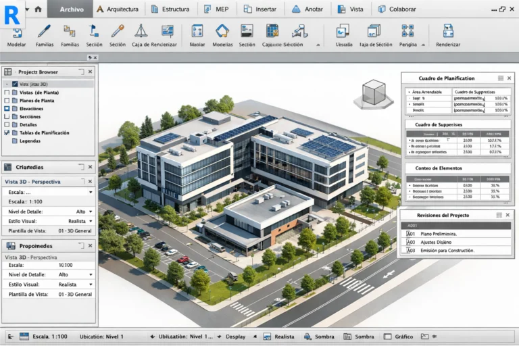Click the Gráfico status bar icon
This screenshot has width=519, height=346.
pos(387,337)
